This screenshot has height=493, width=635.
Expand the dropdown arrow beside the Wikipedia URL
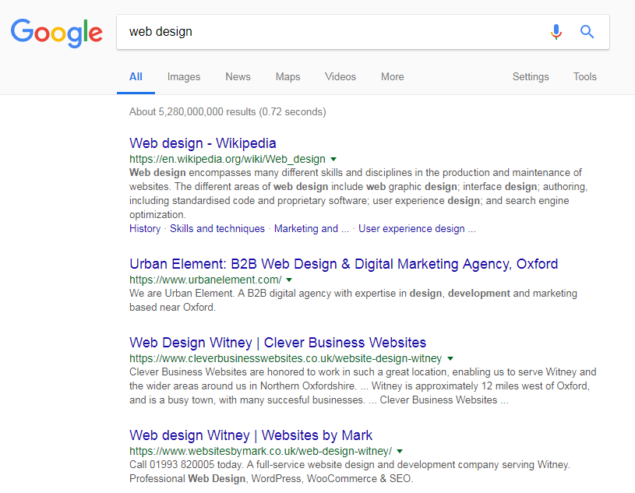(x=333, y=160)
